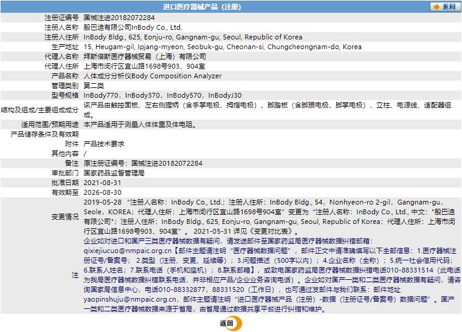Screen dimensions: 462x332
Task: Select agent name 拜斯倍斯医疗器械贸易（上海）有限公司
Action: pyautogui.click(x=145, y=56)
